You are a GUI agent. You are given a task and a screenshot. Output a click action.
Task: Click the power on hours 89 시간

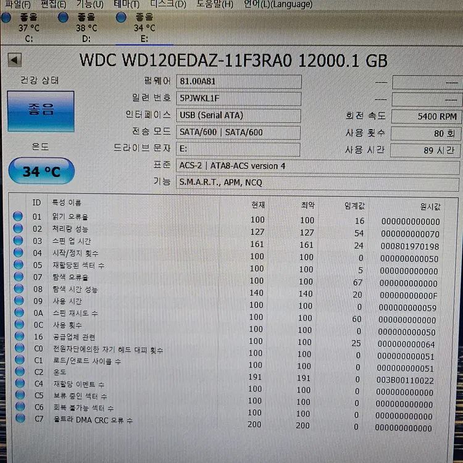[425, 150]
